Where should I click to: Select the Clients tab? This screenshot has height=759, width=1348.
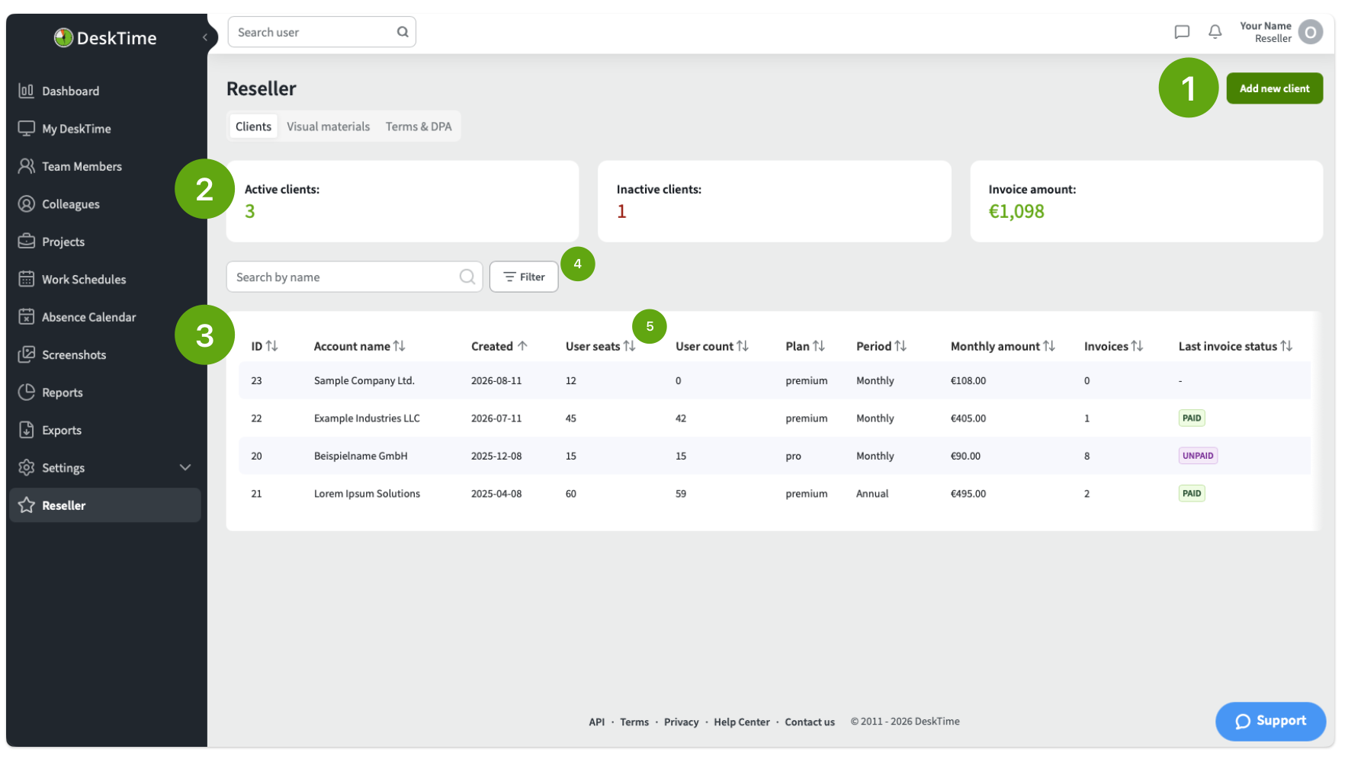[253, 126]
